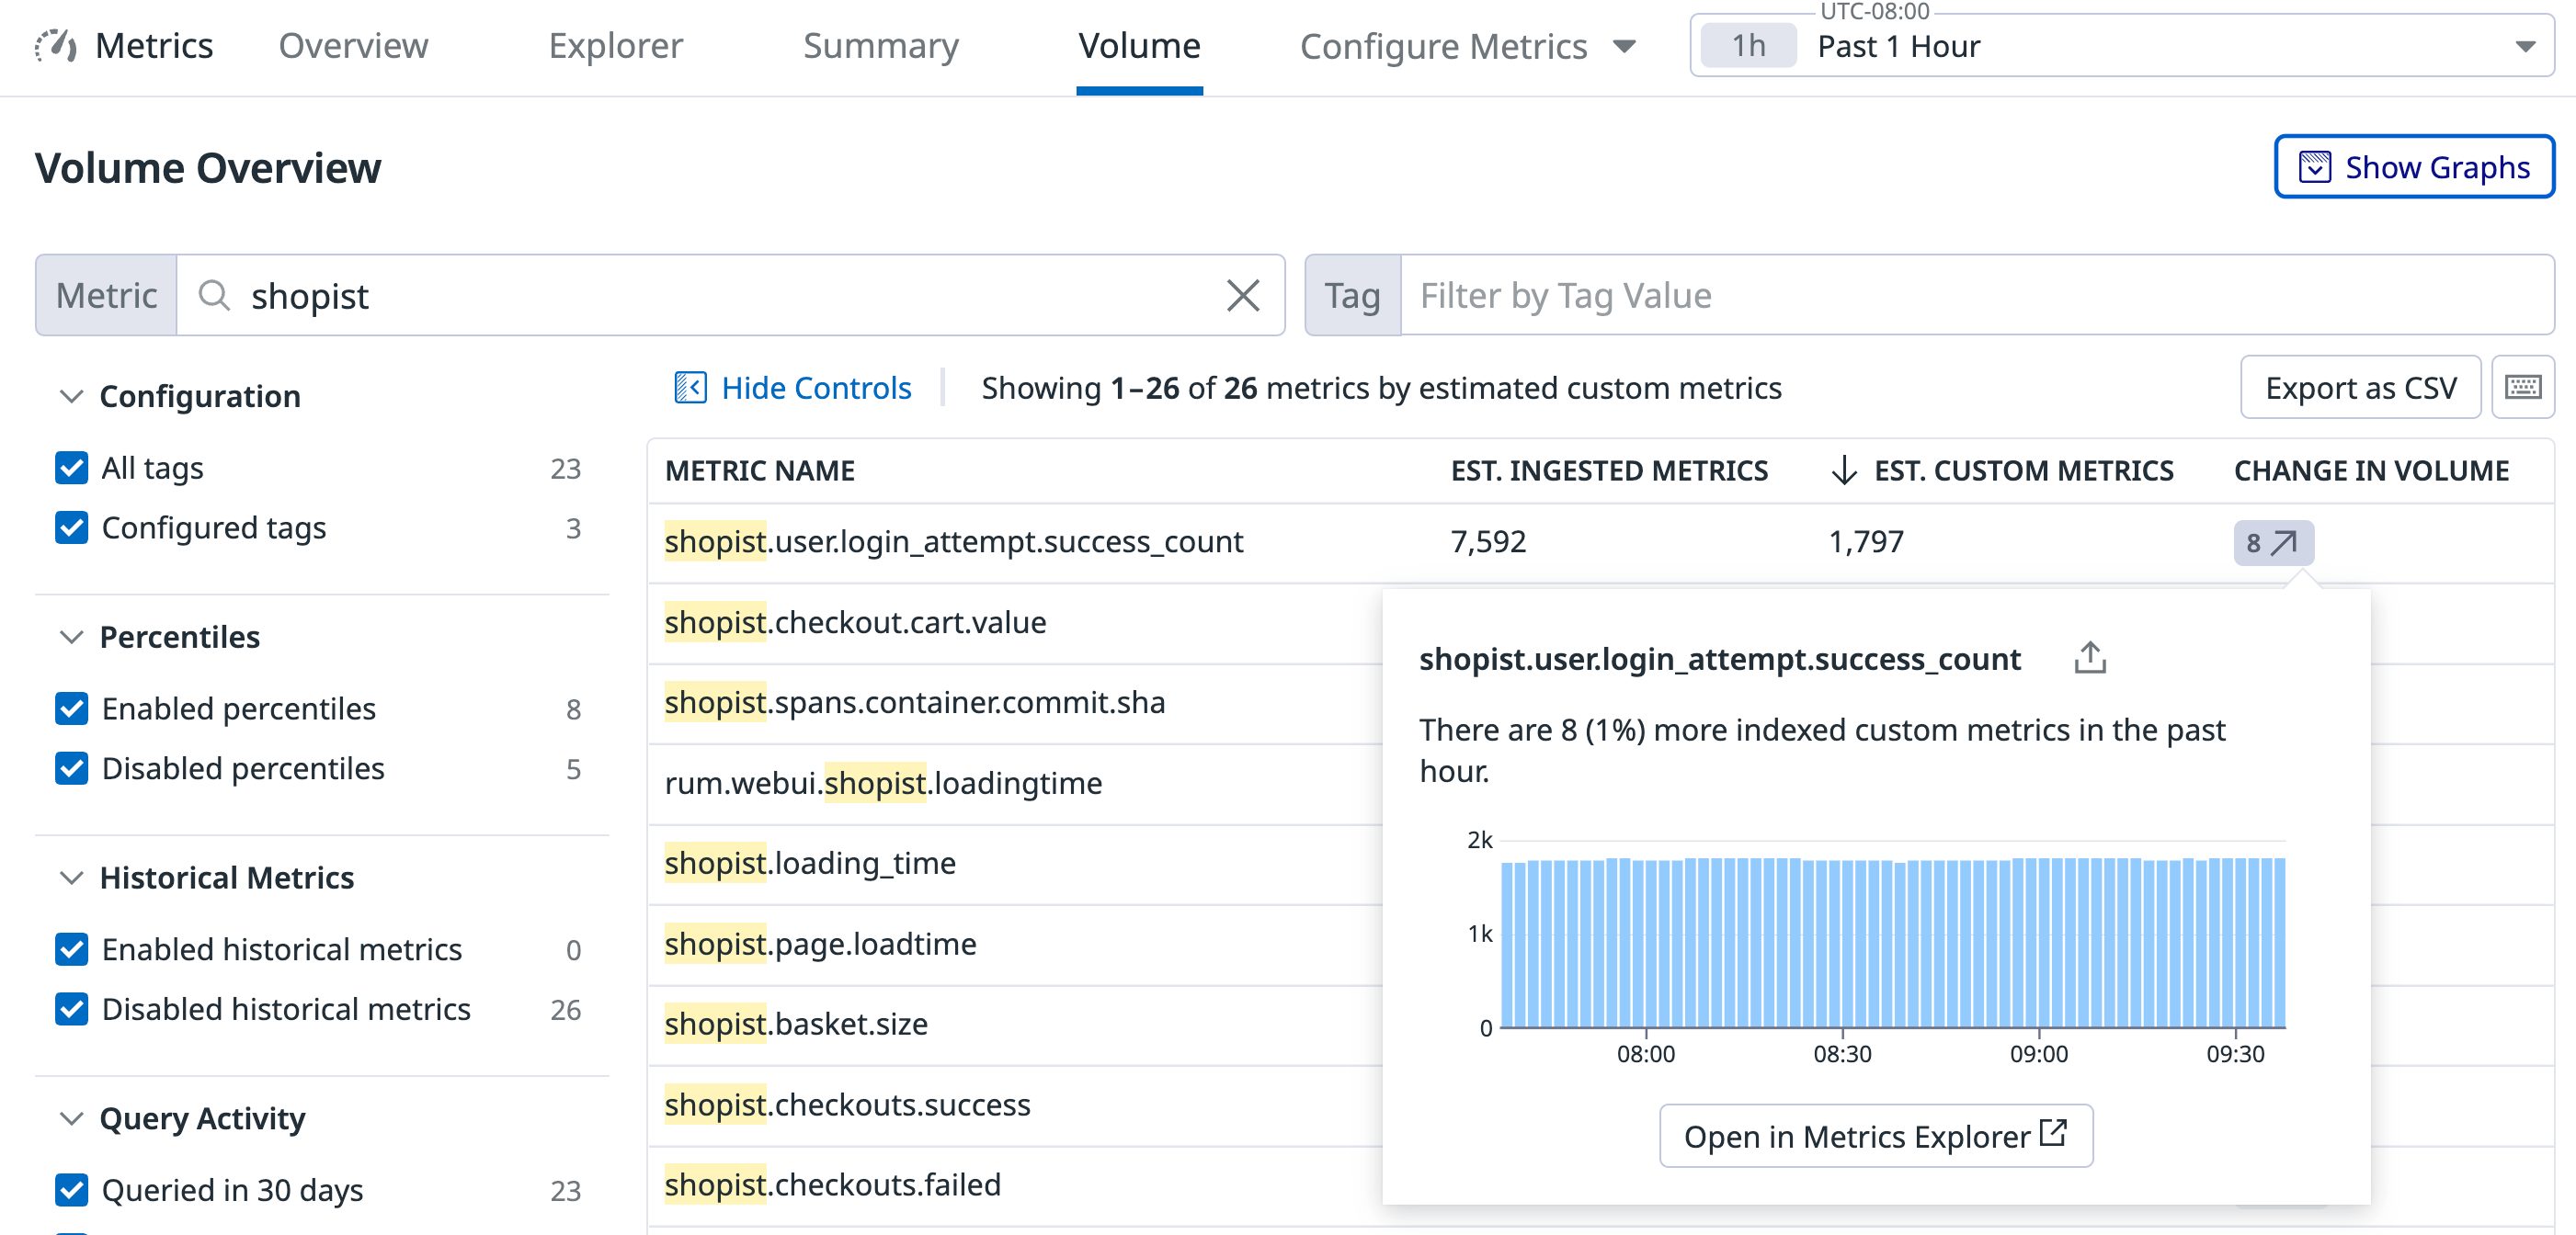
Task: Select shopist.basket.size metric
Action: pyautogui.click(x=796, y=1025)
